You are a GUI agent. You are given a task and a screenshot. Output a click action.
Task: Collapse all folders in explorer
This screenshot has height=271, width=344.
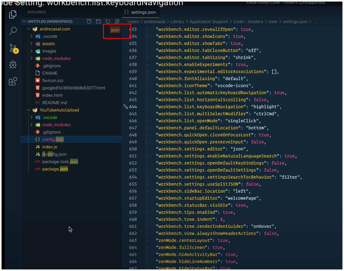117,21
